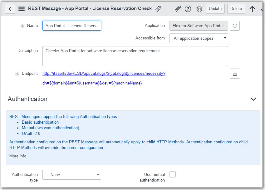Open the hamburger context menu
The height and width of the screenshot is (190, 265).
tap(22, 9)
